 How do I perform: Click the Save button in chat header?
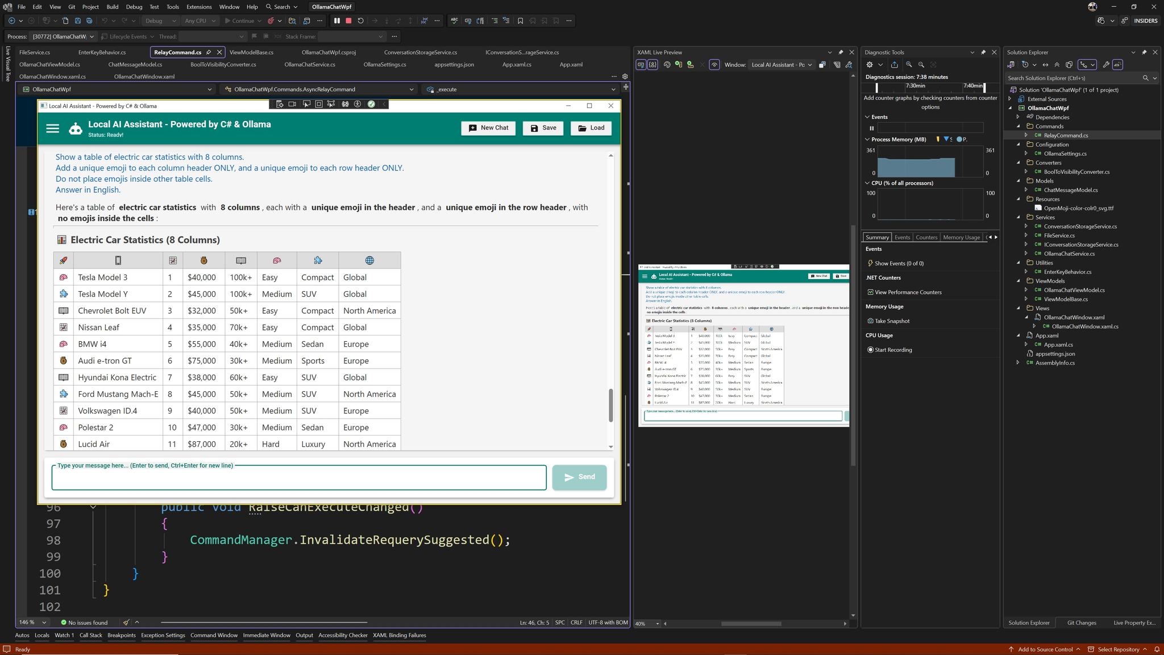[543, 128]
